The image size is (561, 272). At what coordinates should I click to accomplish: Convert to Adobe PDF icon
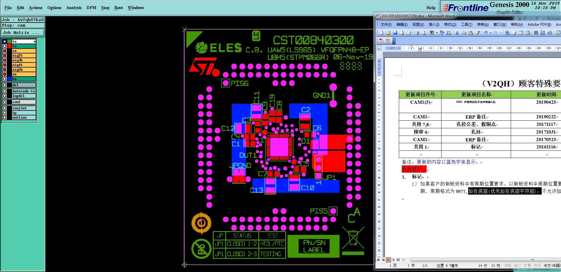[381, 41]
